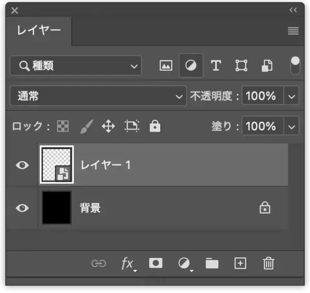310x293 pixels.
Task: Expand the 塗り fill slider arrow
Action: (291, 126)
